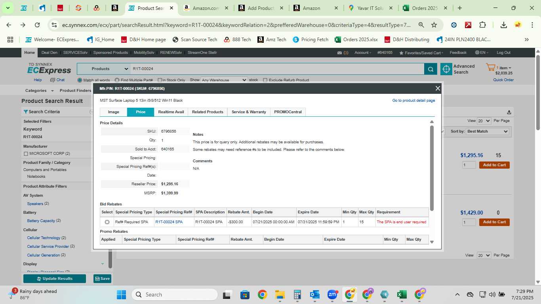Open Zoom from taskbar
Image resolution: width=541 pixels, height=304 pixels.
[x=332, y=294]
